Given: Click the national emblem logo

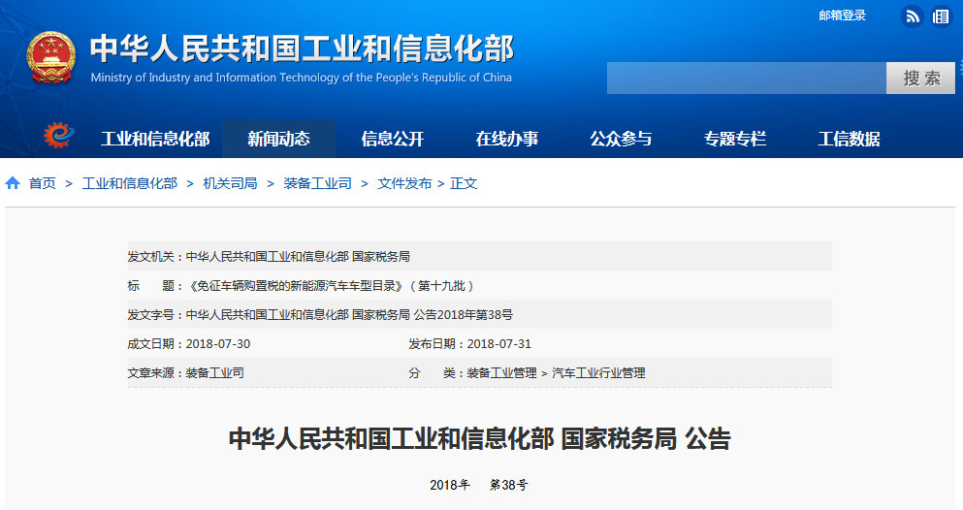Looking at the screenshot, I should [51, 57].
